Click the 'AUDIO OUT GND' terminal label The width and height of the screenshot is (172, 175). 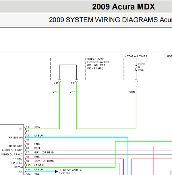12,150
